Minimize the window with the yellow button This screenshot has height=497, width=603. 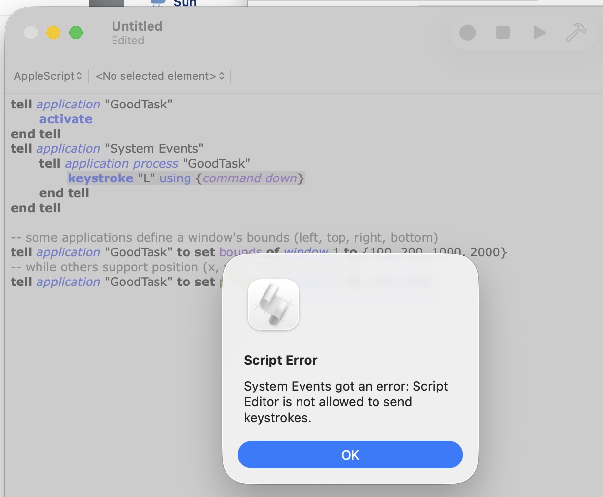click(53, 33)
